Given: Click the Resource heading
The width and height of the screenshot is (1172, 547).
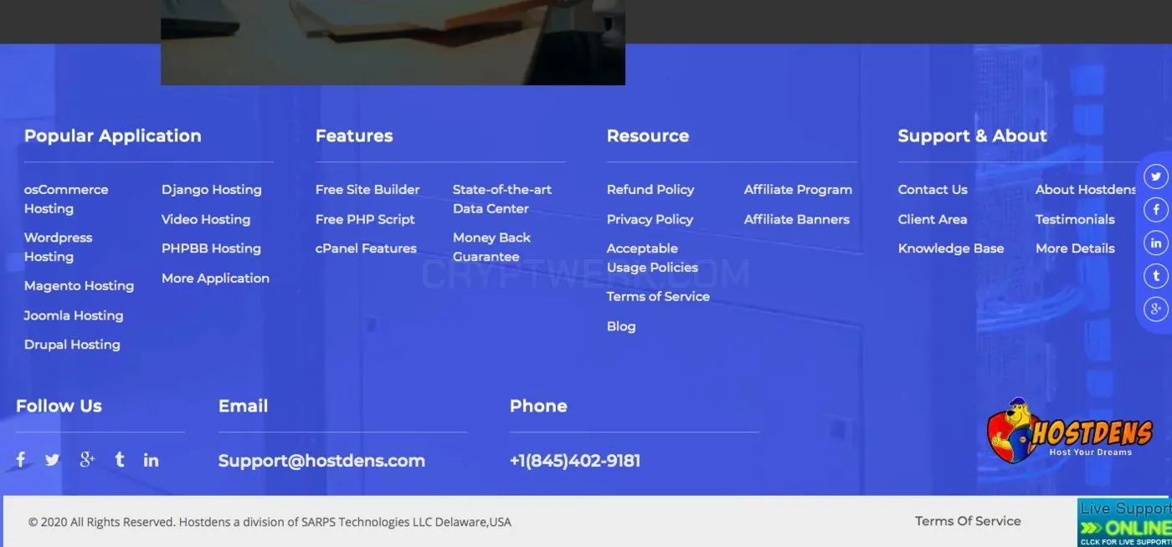Looking at the screenshot, I should click(648, 135).
